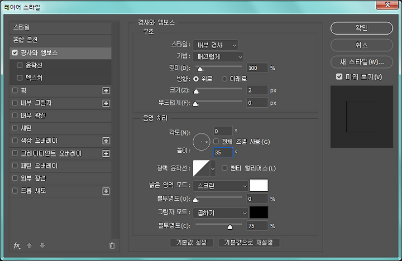Image resolution: width=402 pixels, height=261 pixels.
Task: Open the 스타일 dropdown (내부 경사)
Action: pyautogui.click(x=216, y=45)
